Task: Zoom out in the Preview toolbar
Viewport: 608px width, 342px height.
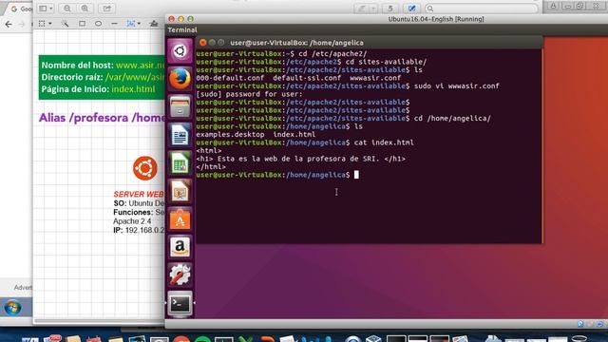Action: point(67,9)
